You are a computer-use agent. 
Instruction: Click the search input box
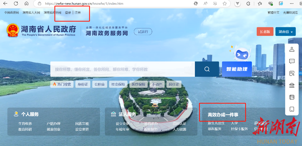[x=122, y=69]
